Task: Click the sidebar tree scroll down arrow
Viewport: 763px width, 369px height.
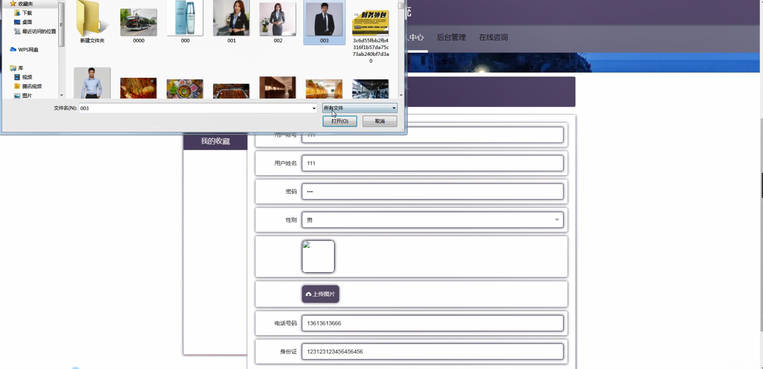Action: [x=62, y=95]
